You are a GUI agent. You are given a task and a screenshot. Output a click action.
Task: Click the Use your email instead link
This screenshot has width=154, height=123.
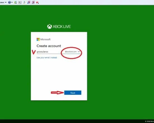tap(47, 57)
